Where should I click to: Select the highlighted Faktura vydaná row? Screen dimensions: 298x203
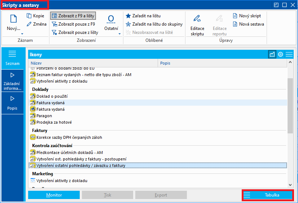tap(158, 103)
